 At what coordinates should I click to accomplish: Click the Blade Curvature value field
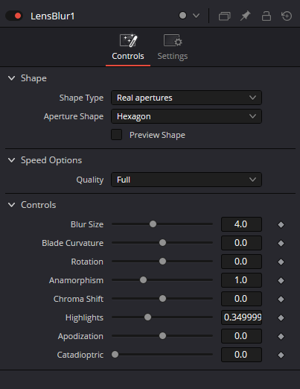(241, 243)
